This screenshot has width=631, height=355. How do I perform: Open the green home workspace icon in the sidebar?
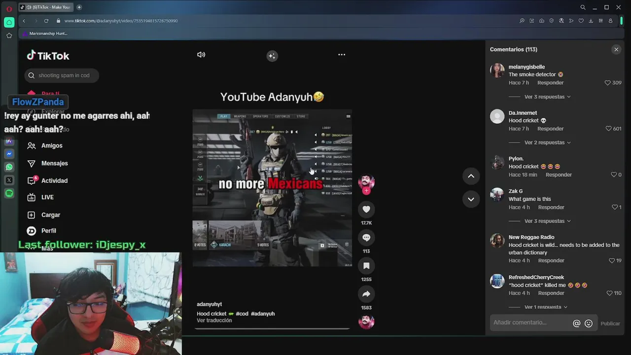pyautogui.click(x=9, y=22)
